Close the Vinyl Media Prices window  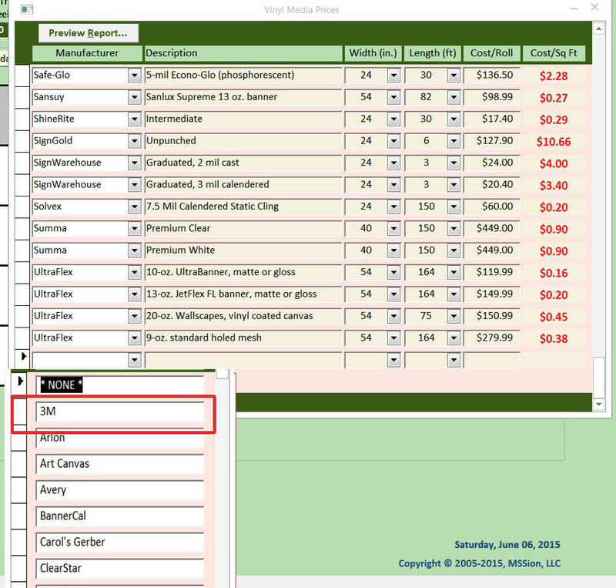tap(594, 7)
